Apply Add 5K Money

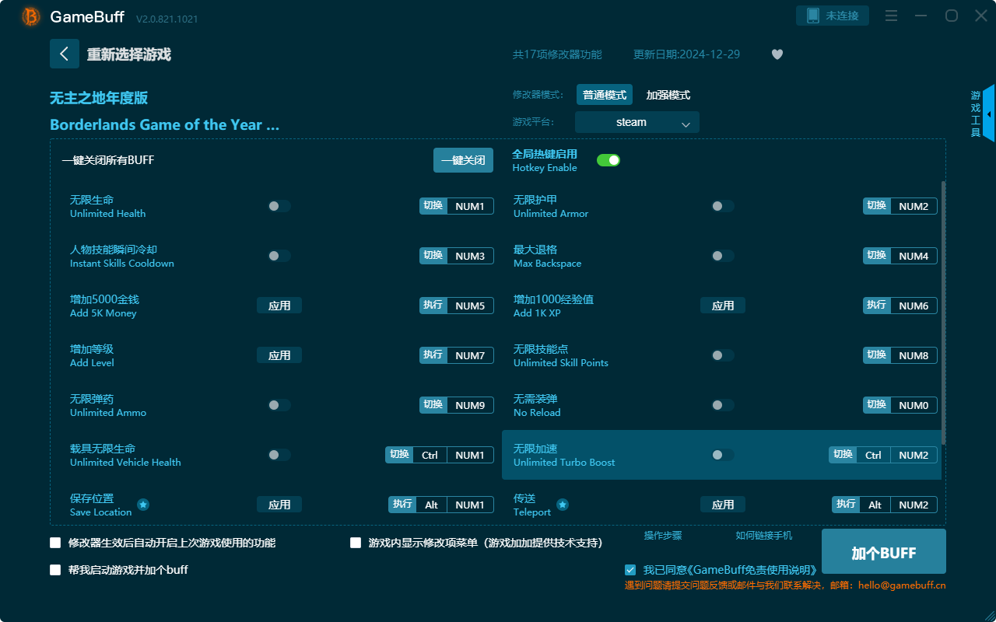tap(279, 306)
